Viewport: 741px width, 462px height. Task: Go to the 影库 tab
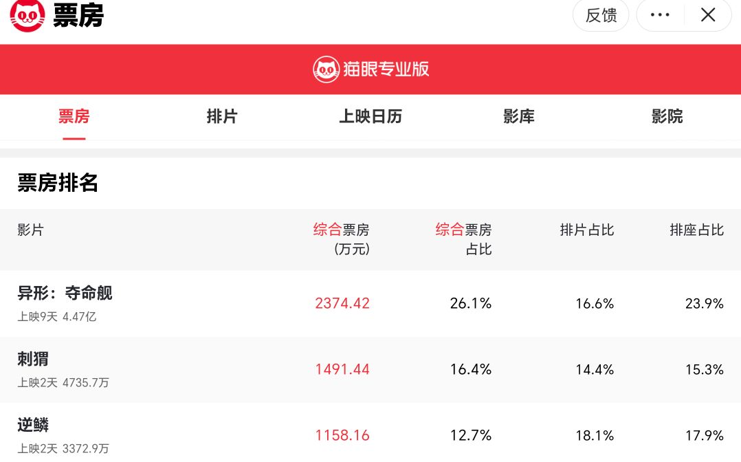tap(518, 116)
